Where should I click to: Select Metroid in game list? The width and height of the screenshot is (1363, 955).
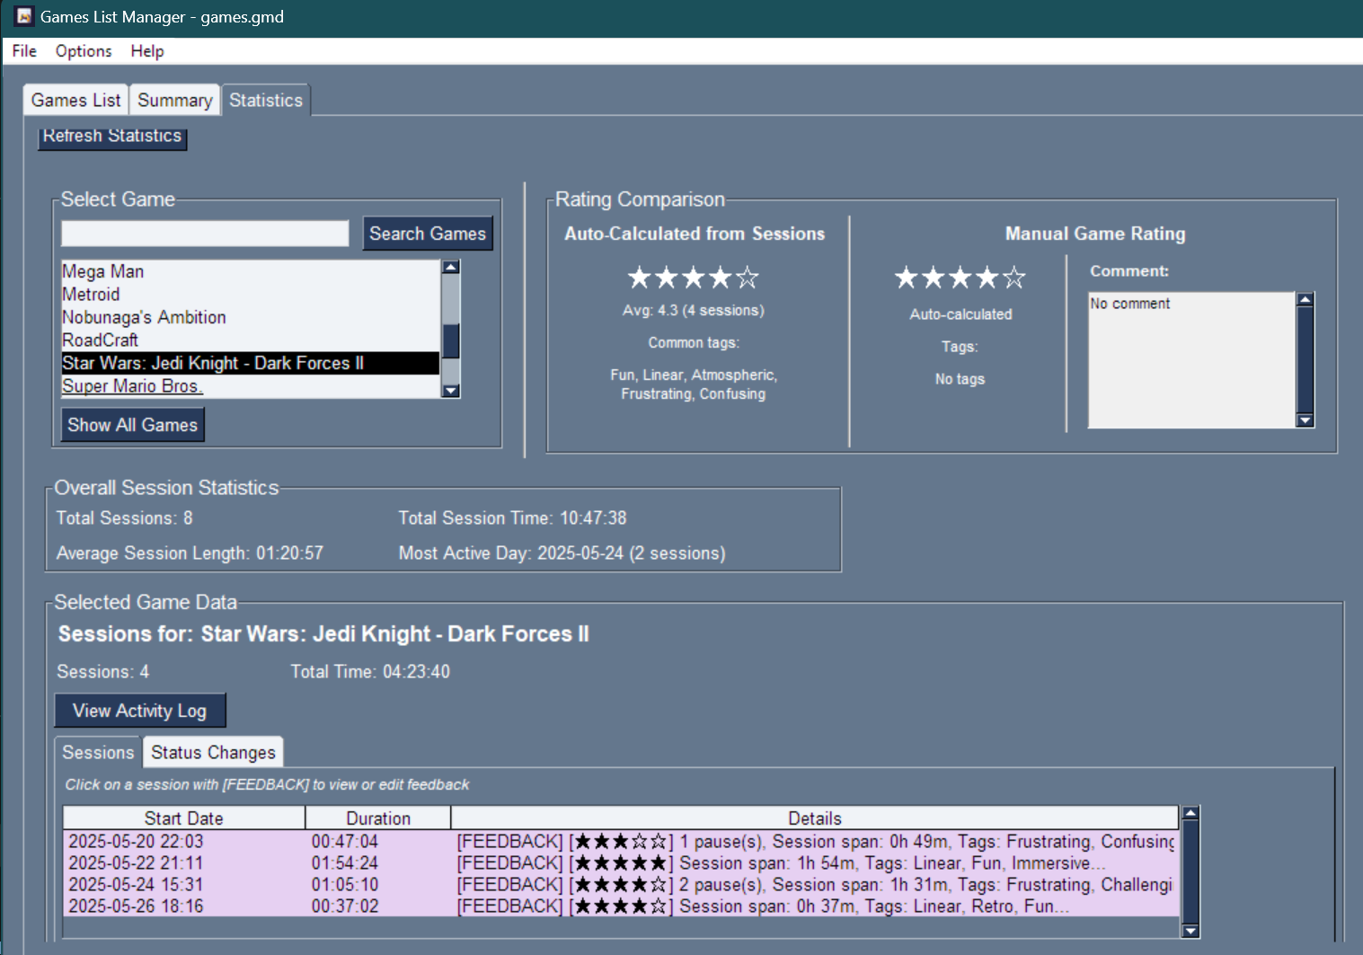click(x=251, y=294)
